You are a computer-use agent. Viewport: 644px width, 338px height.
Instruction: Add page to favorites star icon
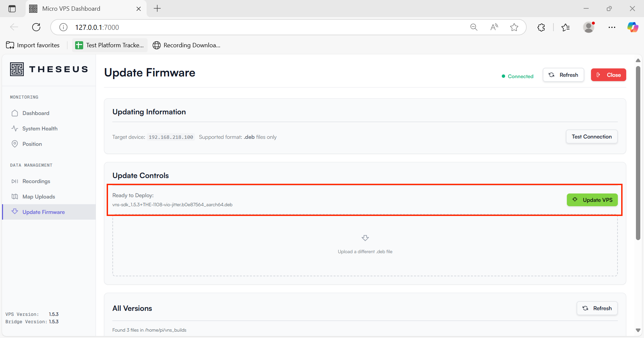pyautogui.click(x=514, y=27)
